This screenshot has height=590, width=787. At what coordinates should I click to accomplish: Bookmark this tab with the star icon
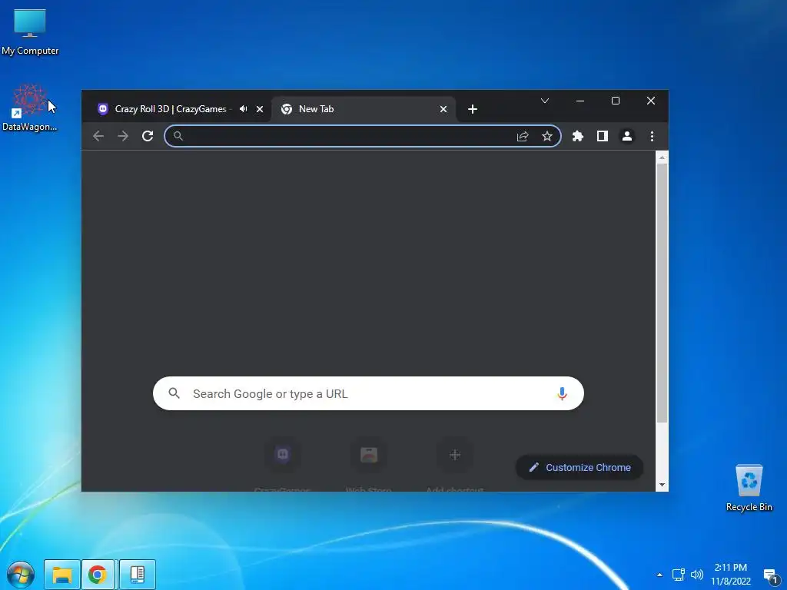click(x=547, y=136)
